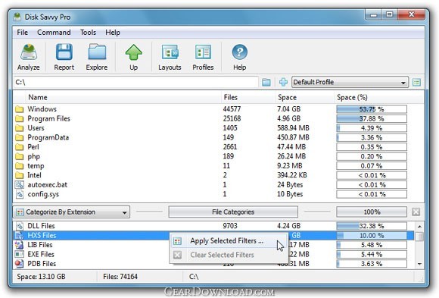Click the Files: 74164 status entry
Image resolution: width=439 pixels, height=298 pixels.
120,277
